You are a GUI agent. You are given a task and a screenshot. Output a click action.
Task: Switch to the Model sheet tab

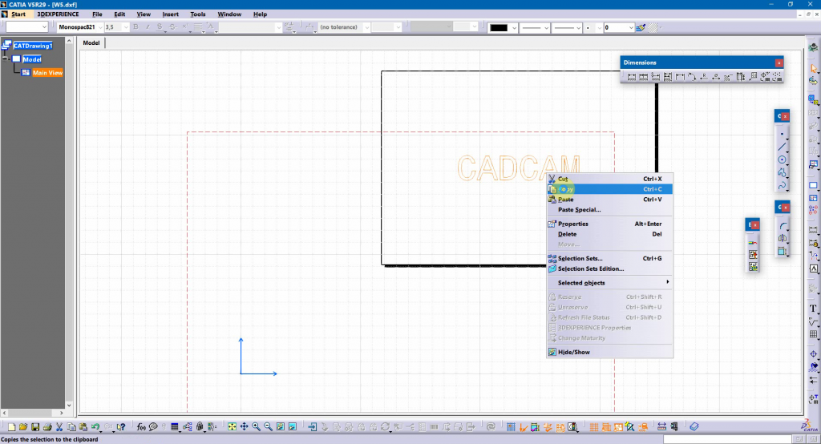pos(91,42)
